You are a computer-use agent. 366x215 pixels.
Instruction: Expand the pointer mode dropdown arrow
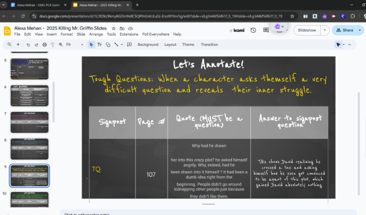(344, 45)
